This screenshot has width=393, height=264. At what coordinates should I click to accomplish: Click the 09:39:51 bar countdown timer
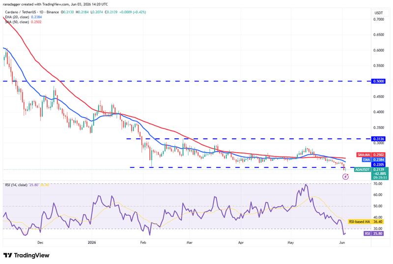click(x=380, y=178)
